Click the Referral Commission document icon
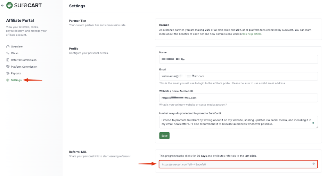 coord(8,60)
